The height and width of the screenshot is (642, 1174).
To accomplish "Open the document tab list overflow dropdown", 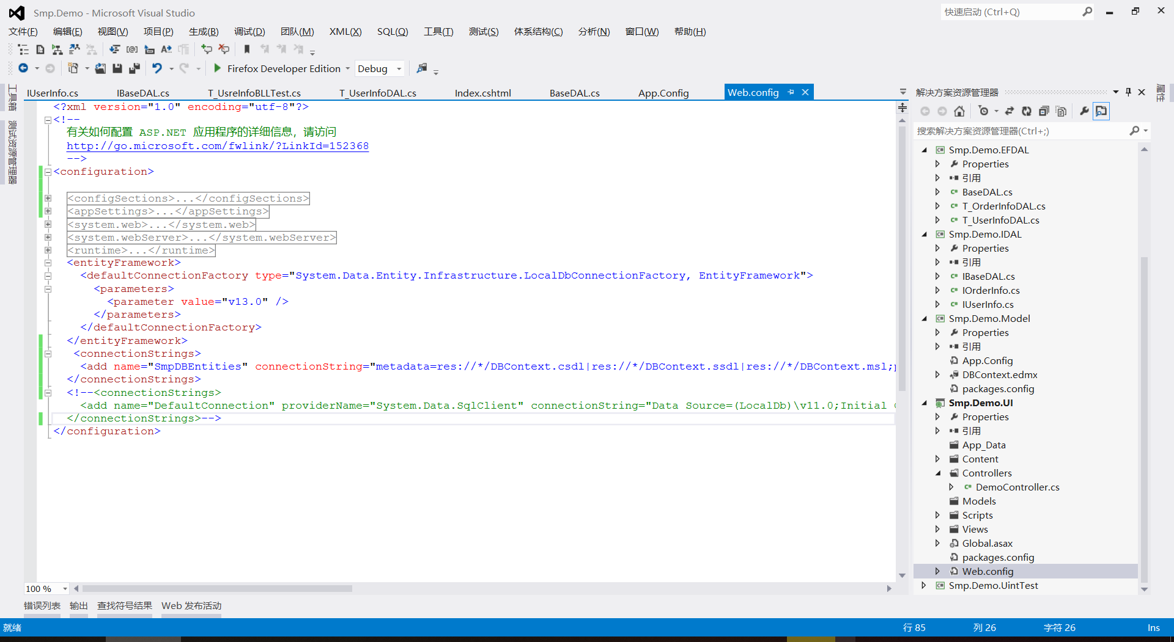I will point(903,92).
